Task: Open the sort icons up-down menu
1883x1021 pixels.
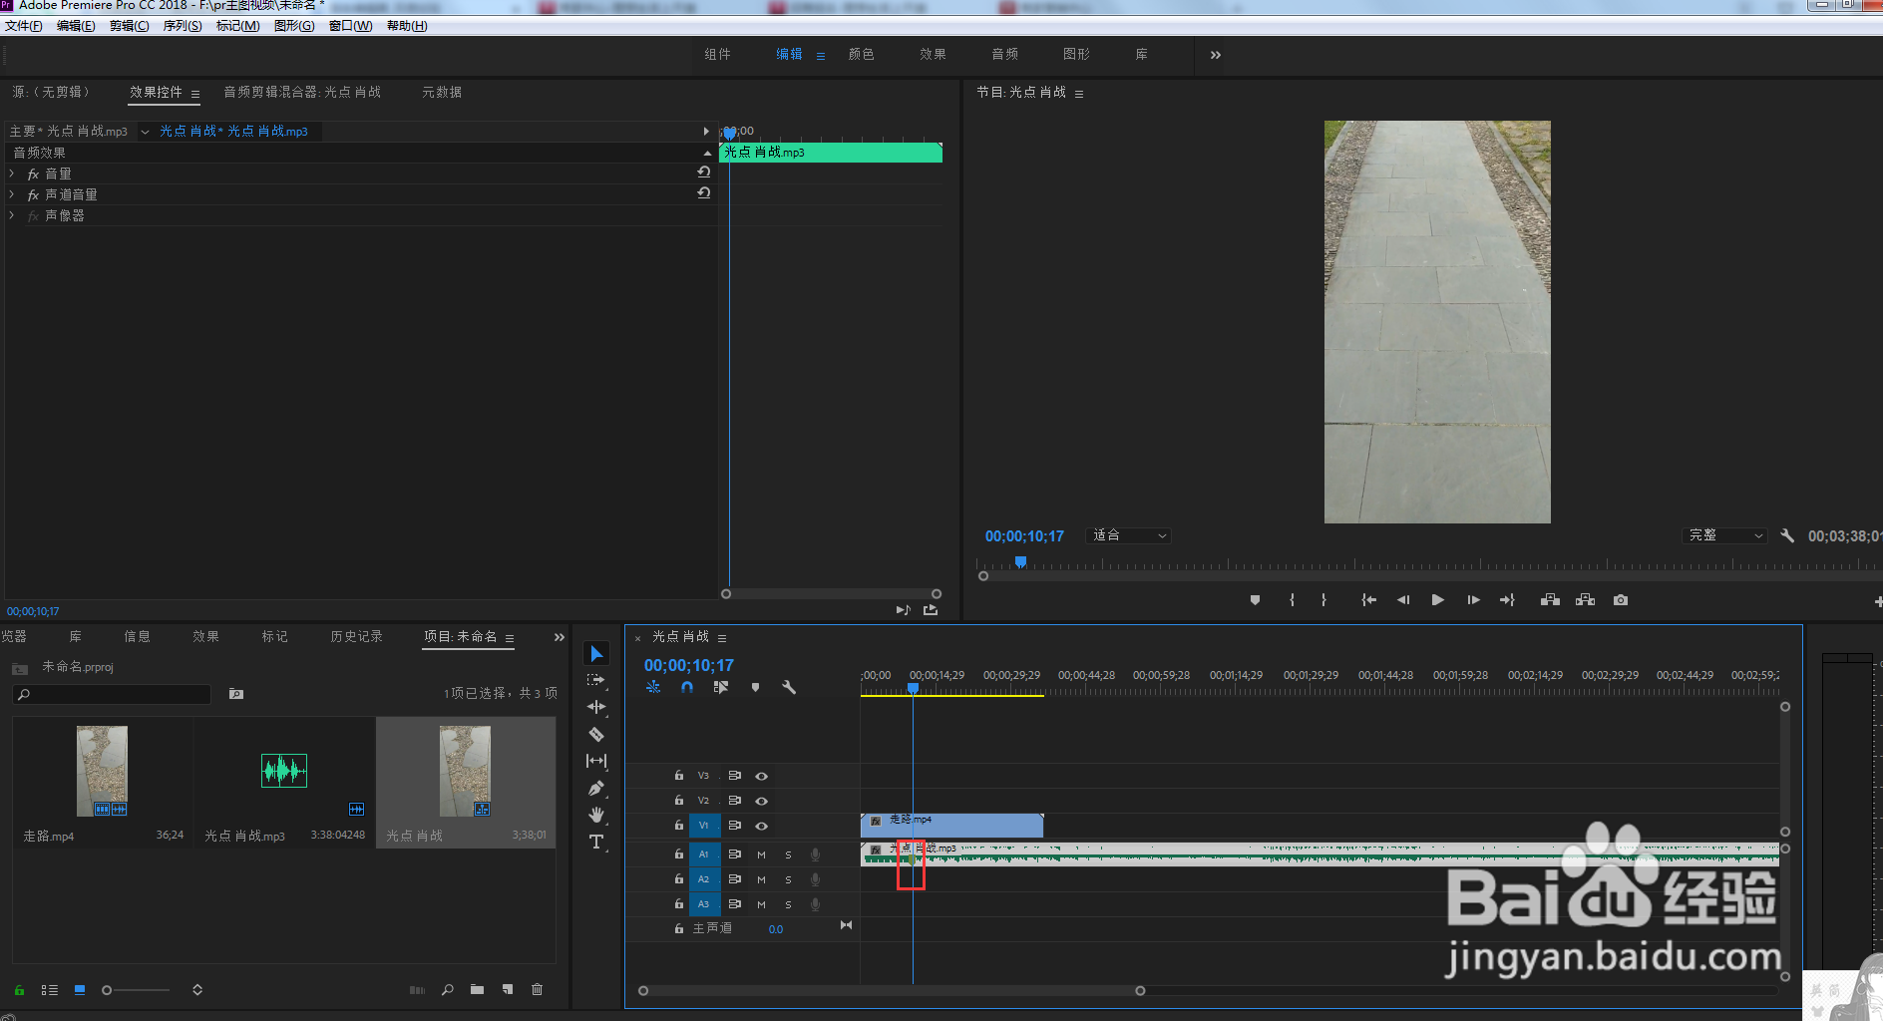Action: [197, 990]
